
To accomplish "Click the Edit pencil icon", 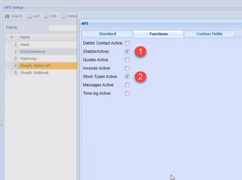I will point(46,16).
